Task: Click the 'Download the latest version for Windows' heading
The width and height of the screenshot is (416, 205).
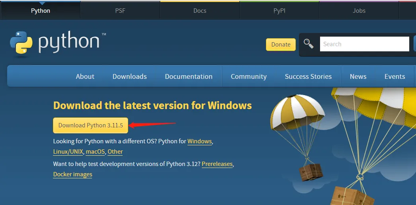Action: point(152,105)
